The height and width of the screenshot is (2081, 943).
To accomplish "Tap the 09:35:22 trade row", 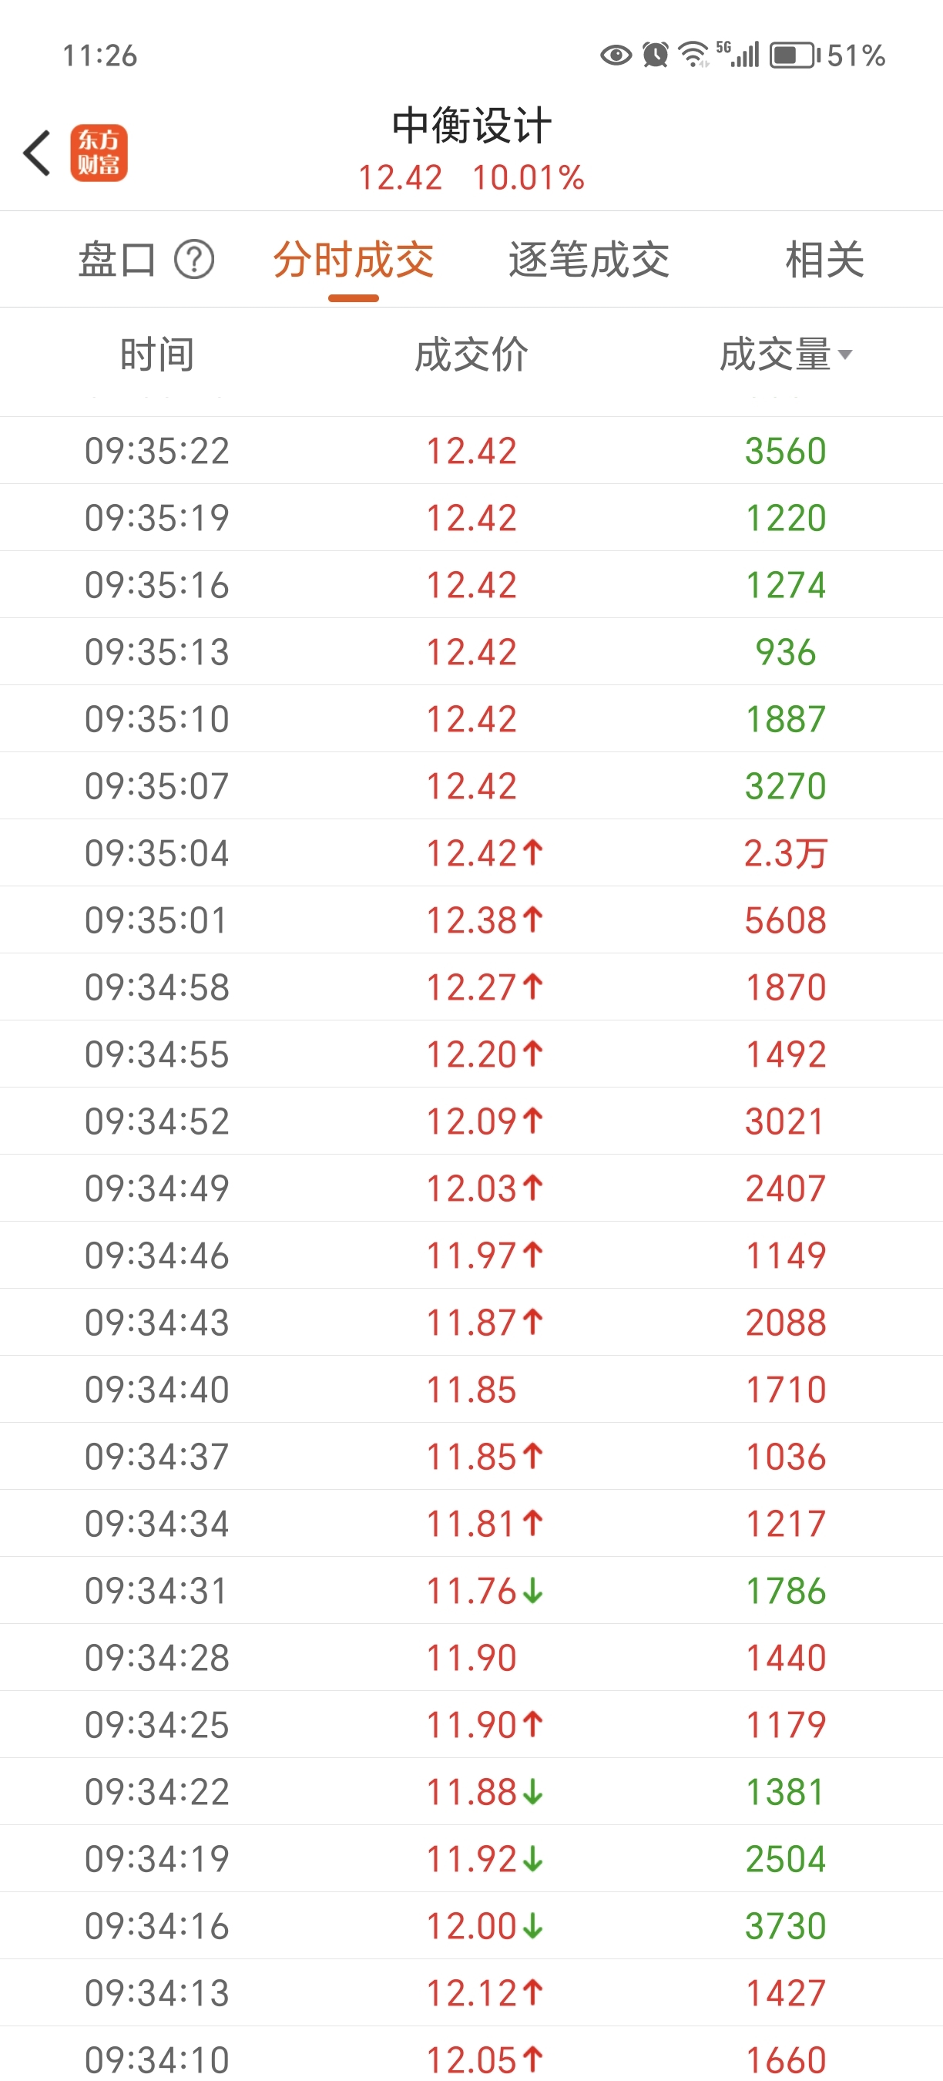I will (471, 451).
